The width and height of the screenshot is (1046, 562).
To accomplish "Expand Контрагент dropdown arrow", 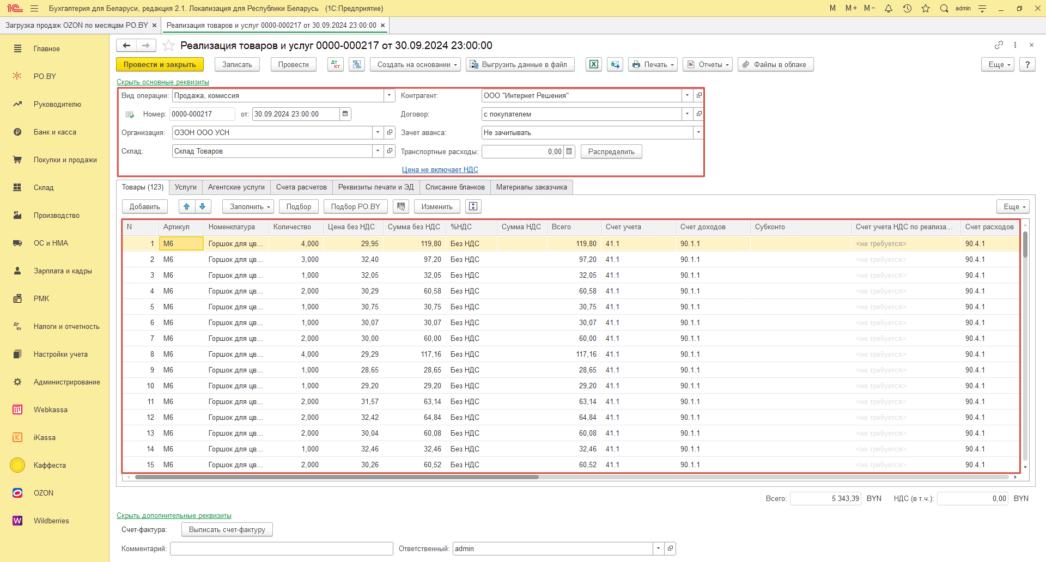I will [x=688, y=95].
